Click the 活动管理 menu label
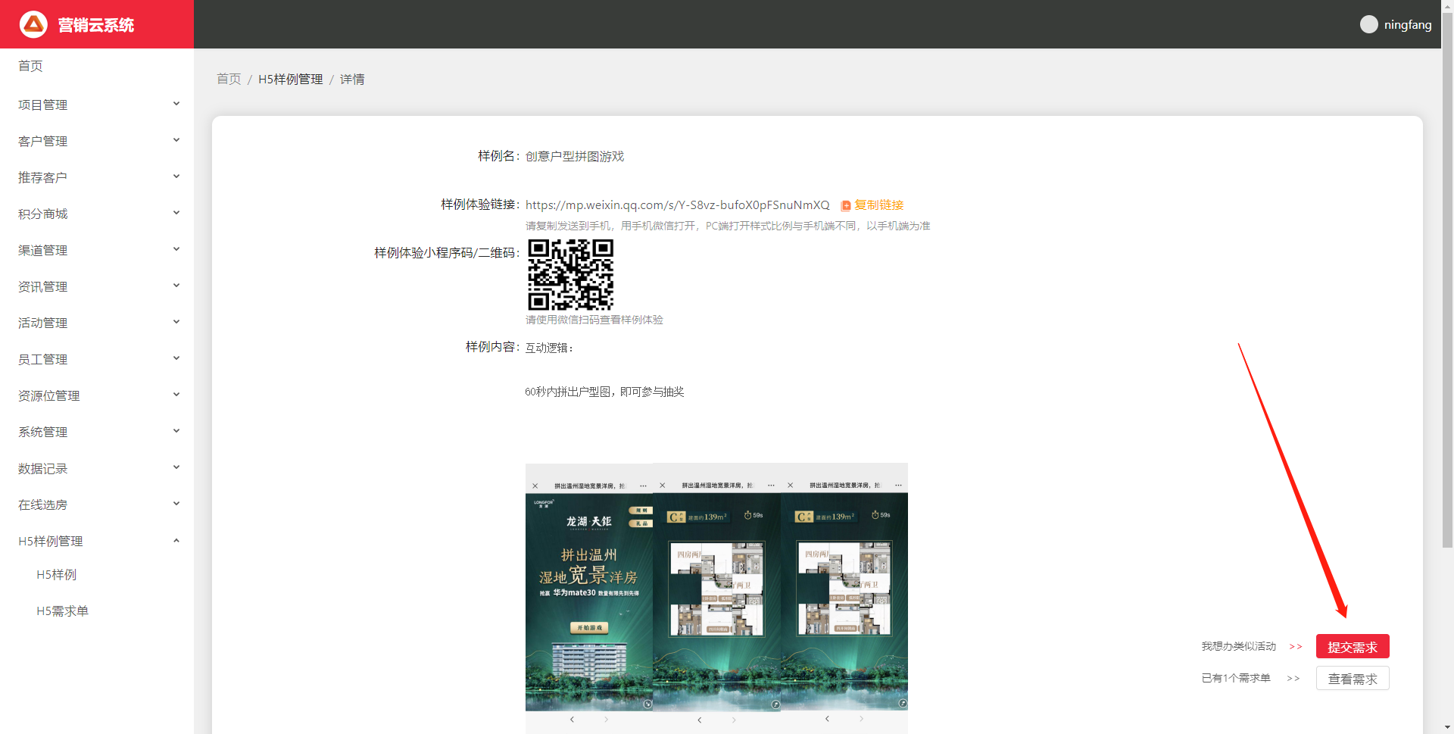 pyautogui.click(x=43, y=323)
